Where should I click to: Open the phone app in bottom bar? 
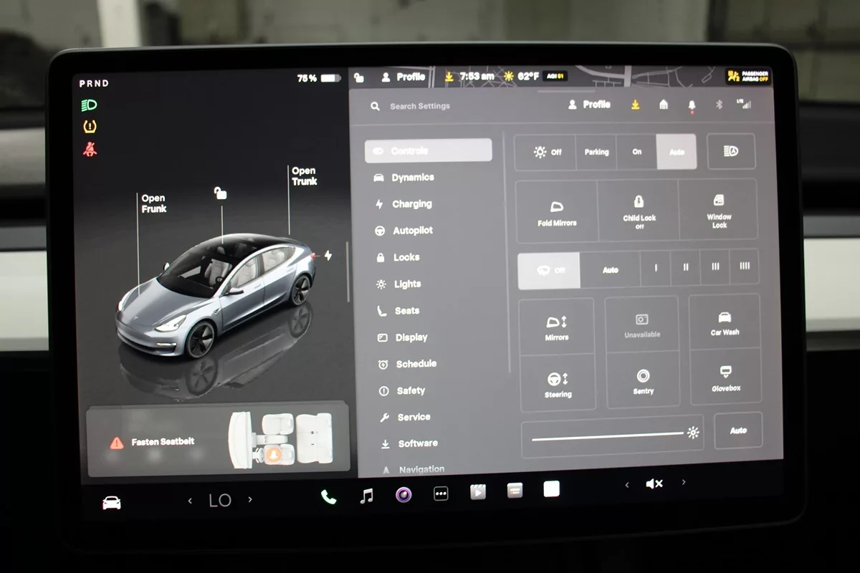(x=328, y=497)
